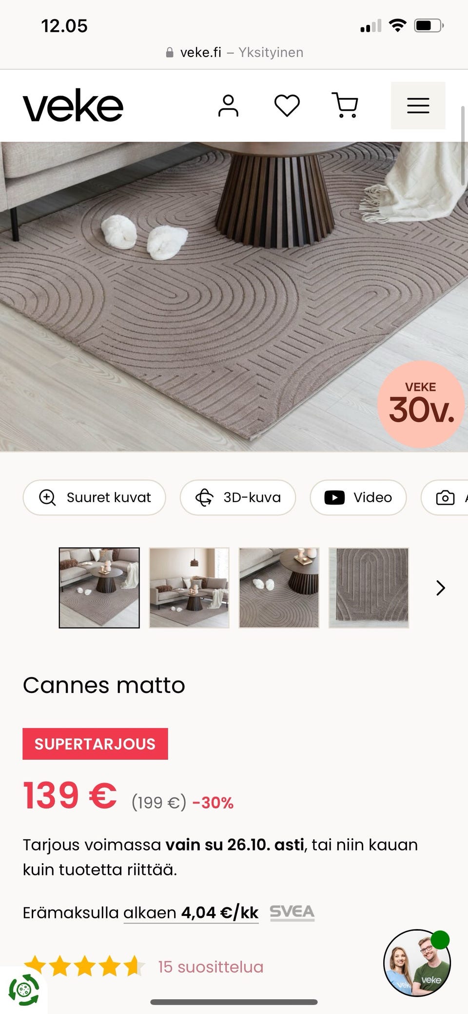Open the wishlist heart icon
468x1014 pixels.
287,106
